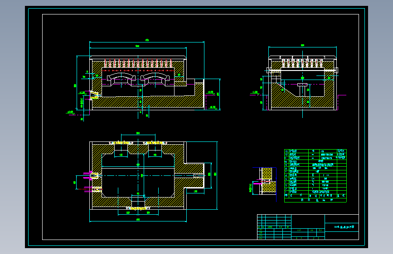Select the right-side outlet channel in plan view

(x=189, y=175)
